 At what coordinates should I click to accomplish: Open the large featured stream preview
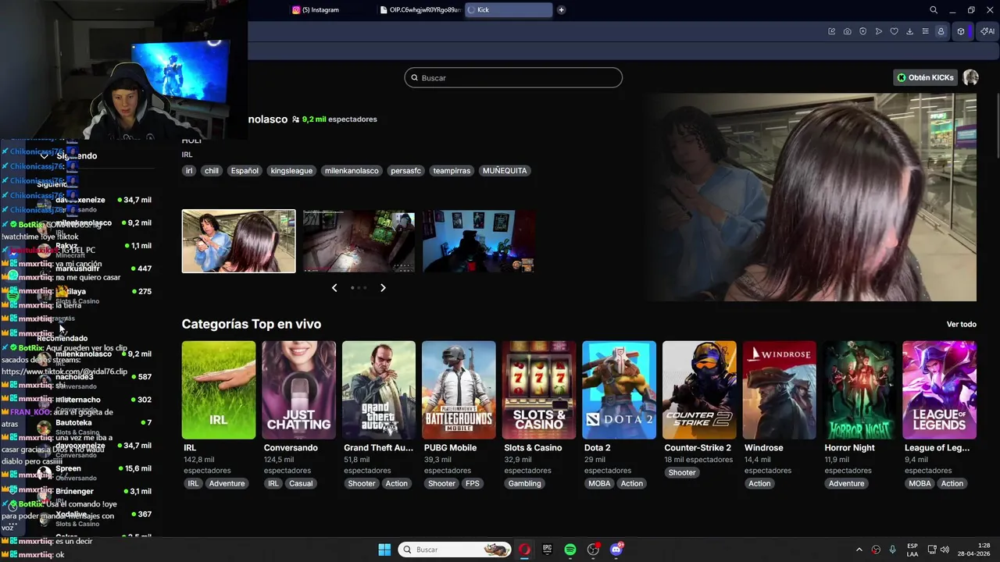[x=809, y=197]
